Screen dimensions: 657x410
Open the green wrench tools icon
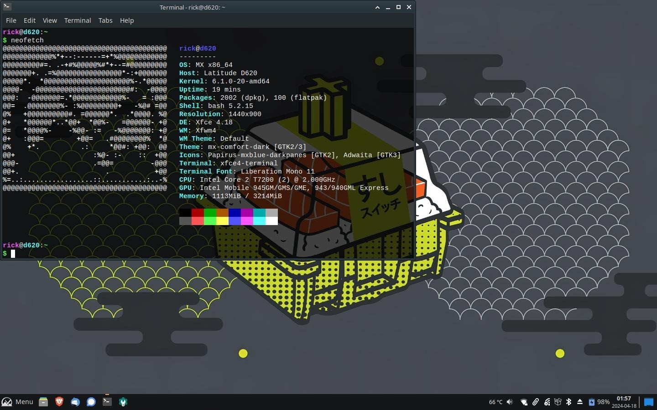pyautogui.click(x=123, y=402)
